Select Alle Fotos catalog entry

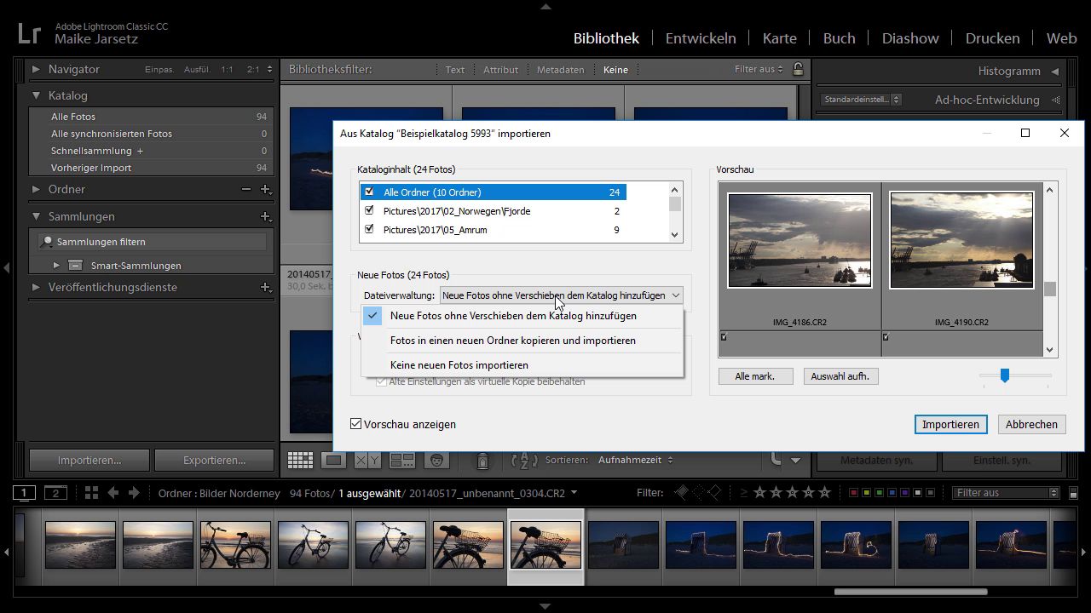pos(152,117)
